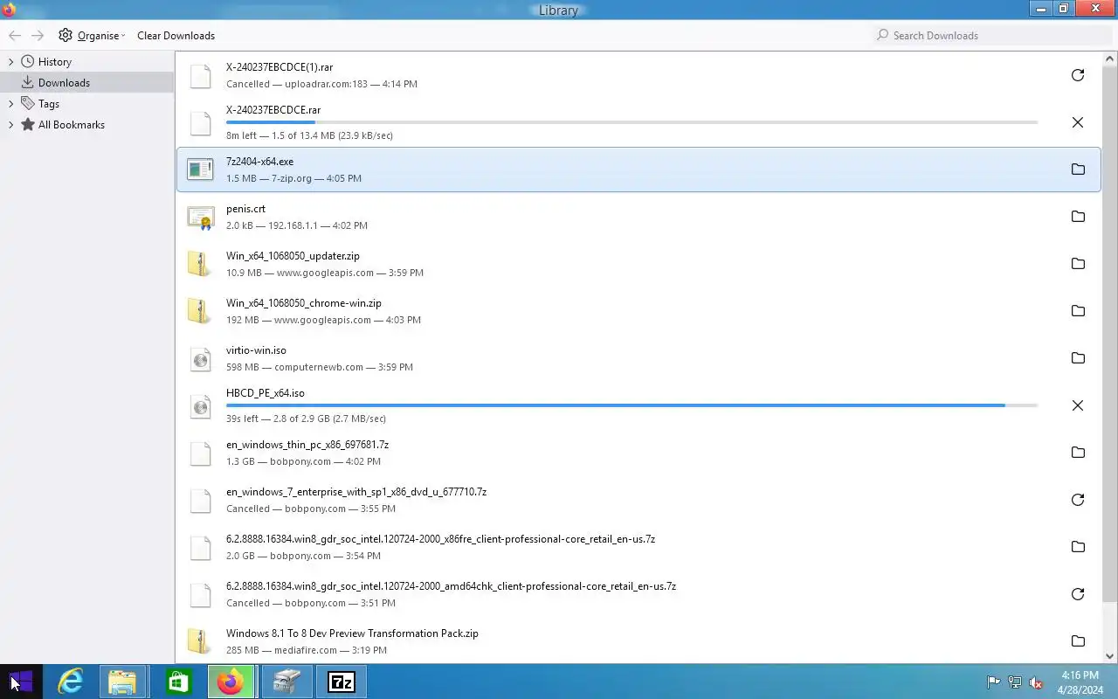Open containing folder for penis.crt

tap(1078, 217)
